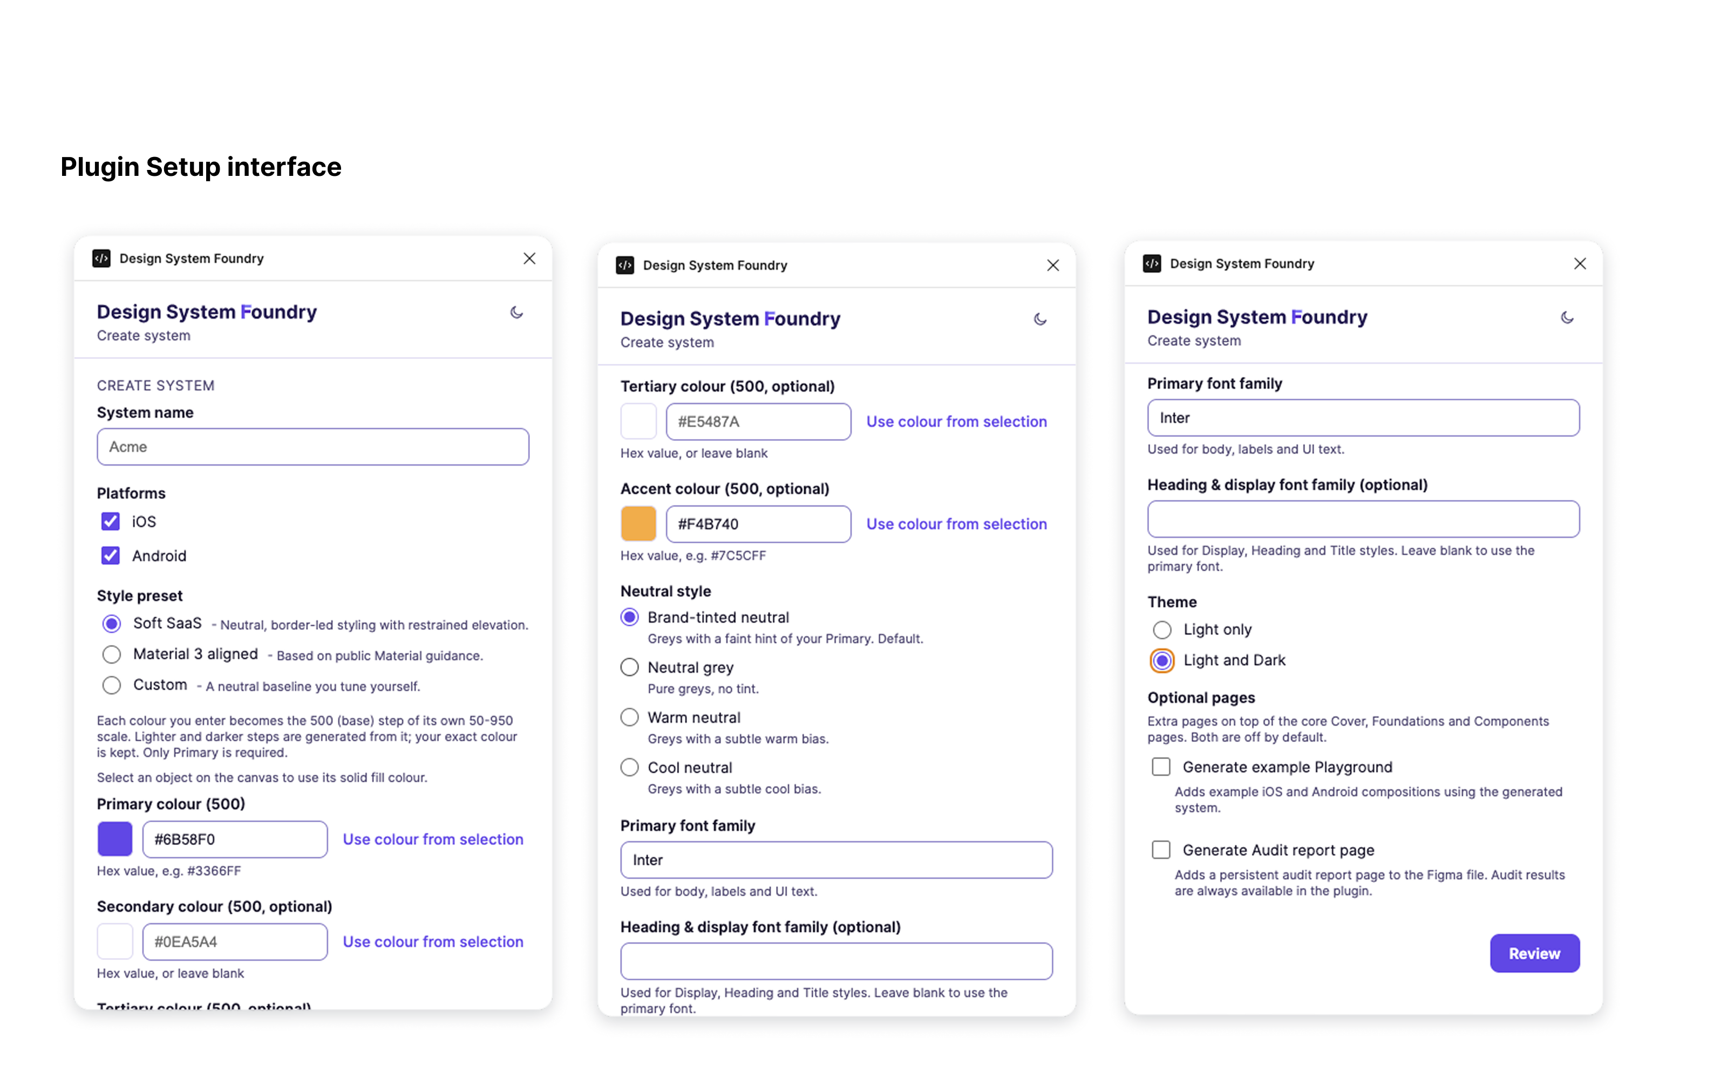Focus Heading & display font field in right panel
Screen dimensions: 1727x1079
(1364, 519)
